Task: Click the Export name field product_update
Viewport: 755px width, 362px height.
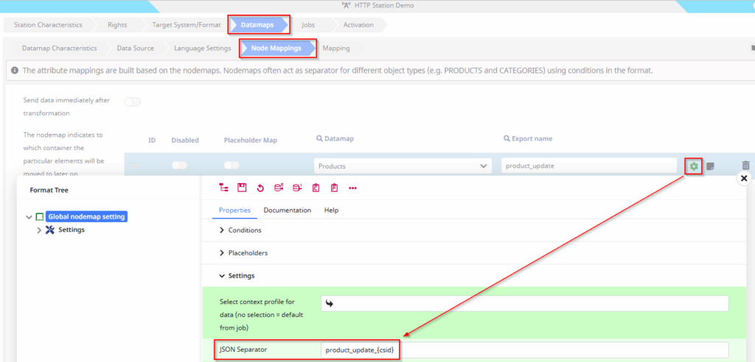Action: coord(588,166)
